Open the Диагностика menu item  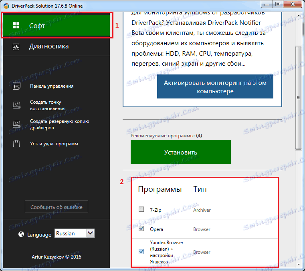click(57, 46)
